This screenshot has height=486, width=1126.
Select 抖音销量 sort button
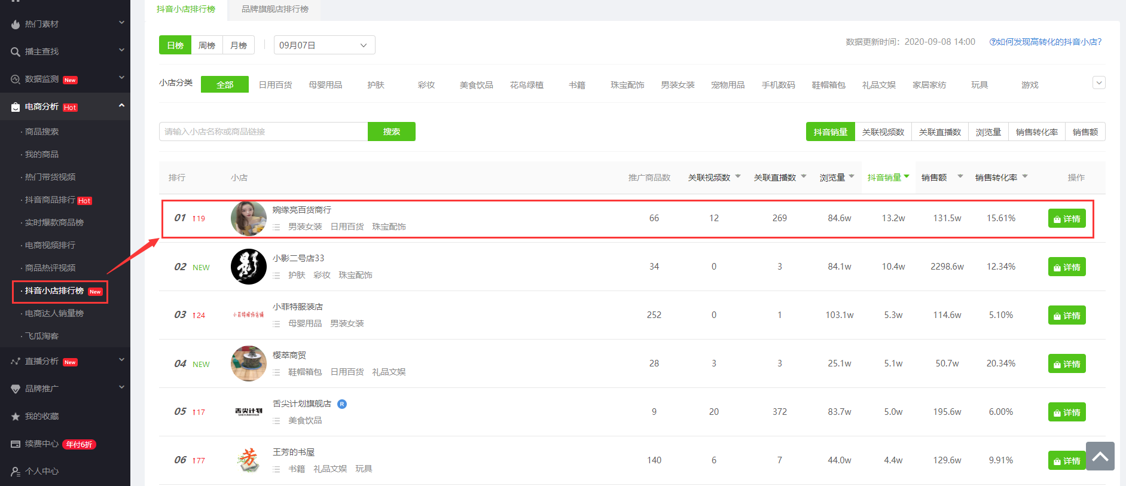pyautogui.click(x=831, y=132)
